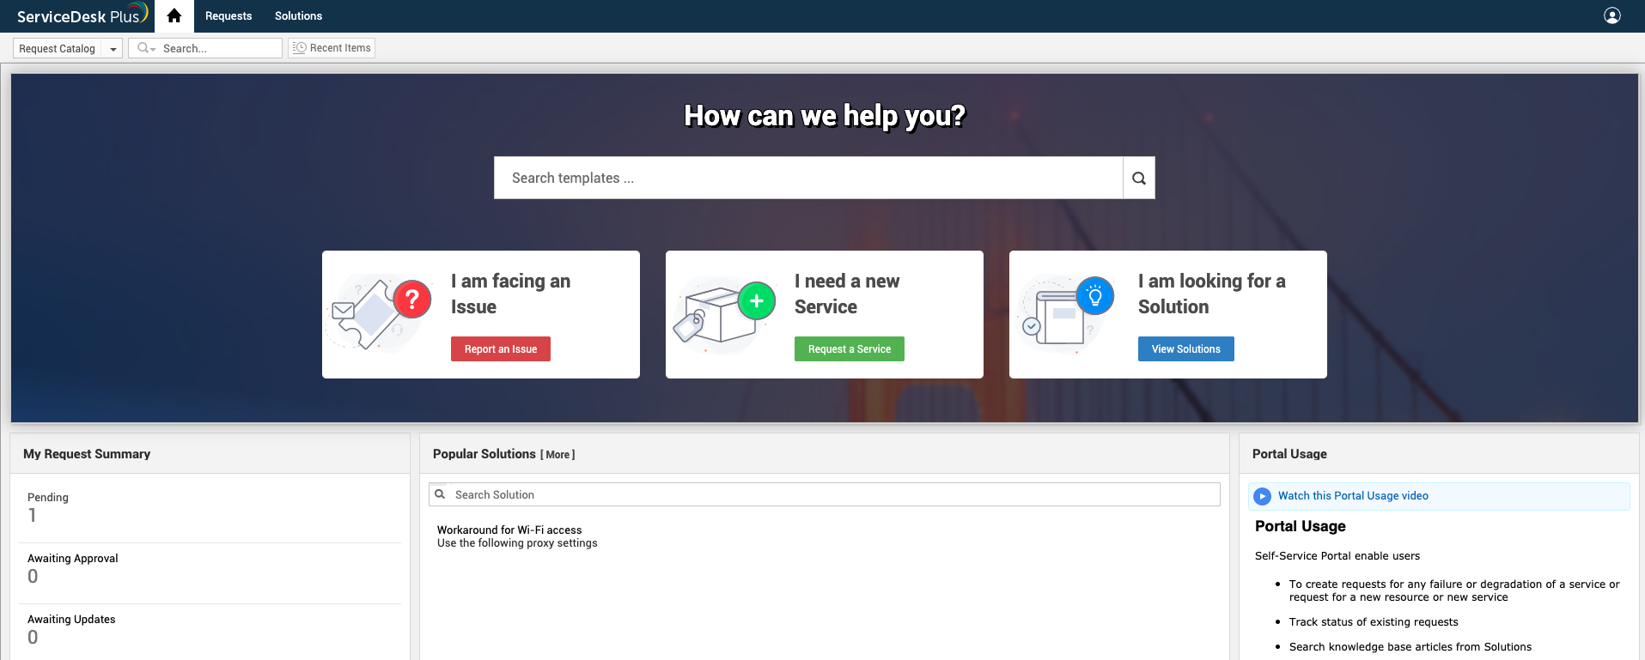This screenshot has width=1645, height=660.
Task: Expand the Request Catalog dropdown arrow
Action: tap(113, 49)
